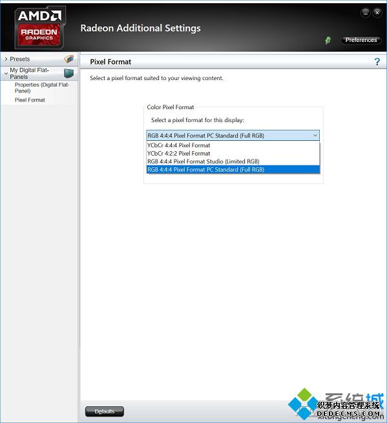The height and width of the screenshot is (423, 387).
Task: Expand the Presets section chevron
Action: pyautogui.click(x=6, y=59)
